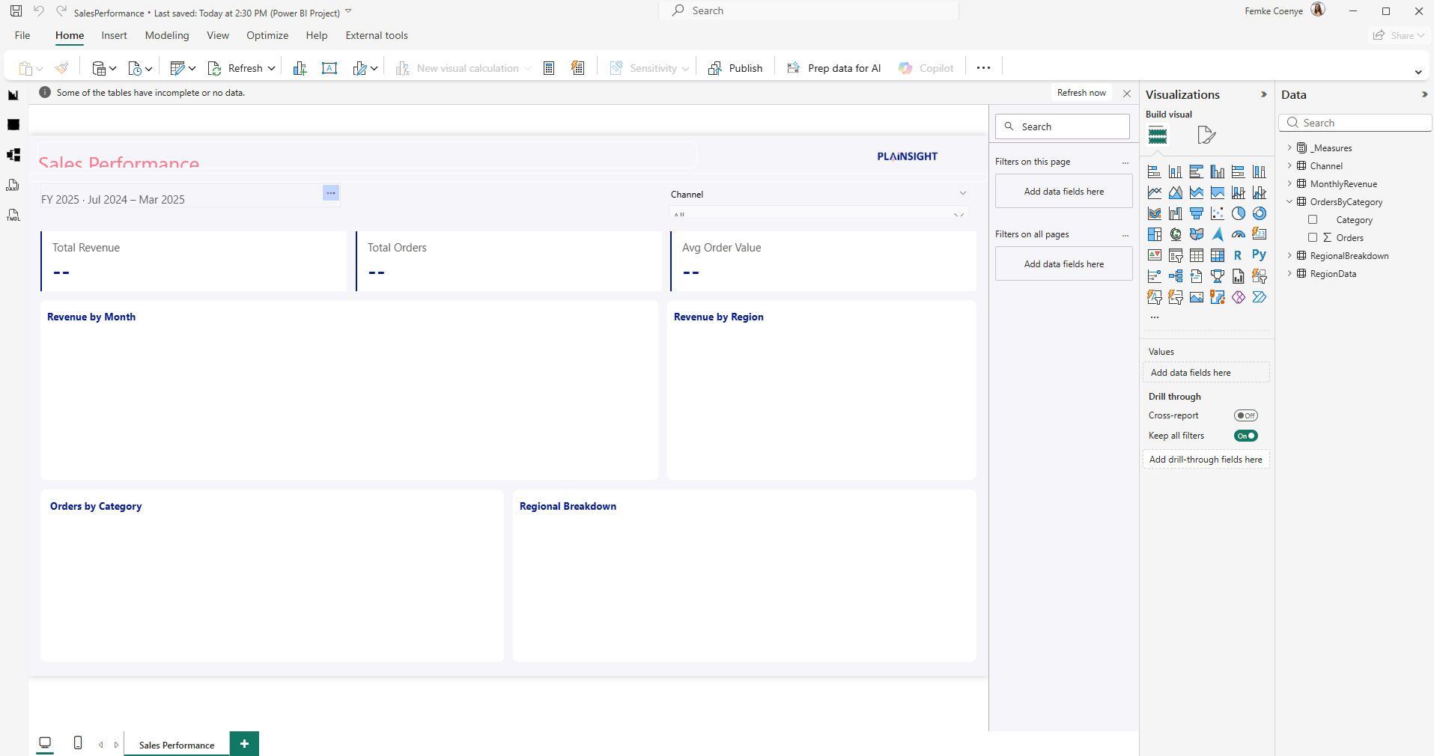This screenshot has width=1434, height=756.
Task: Expand the Channel table in Data pane
Action: [x=1289, y=165]
